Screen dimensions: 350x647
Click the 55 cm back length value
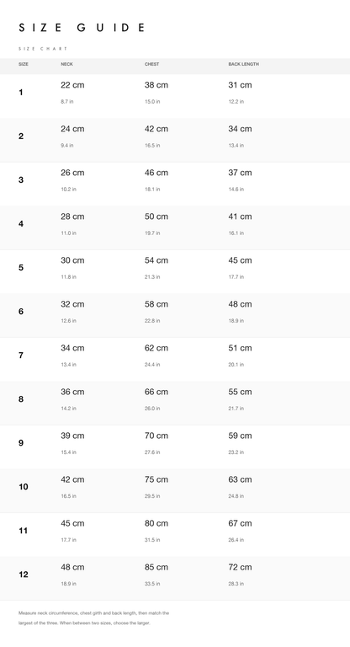click(x=240, y=392)
